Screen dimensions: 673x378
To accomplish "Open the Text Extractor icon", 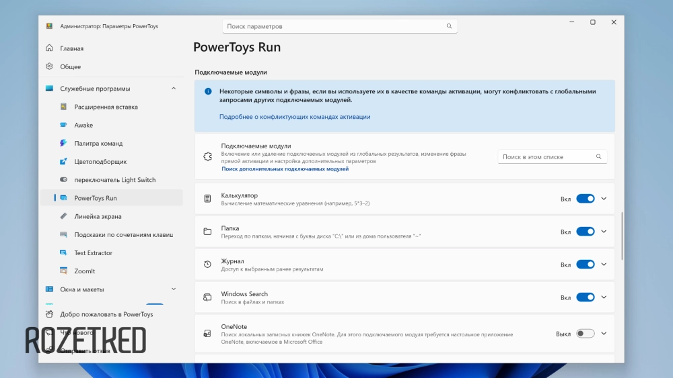I will point(63,253).
